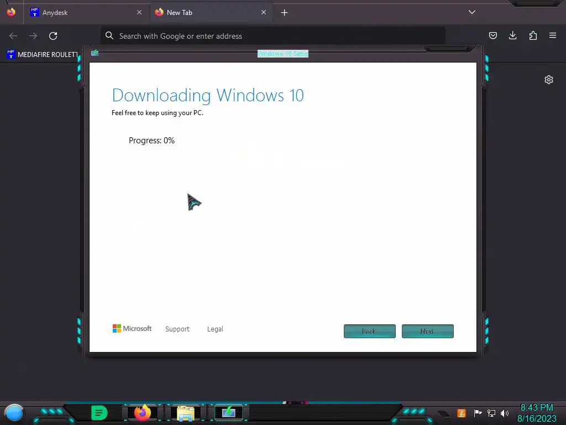Screen dimensions: 566x425
Task: Open the Firefox hamburger application menu
Action: point(553,35)
